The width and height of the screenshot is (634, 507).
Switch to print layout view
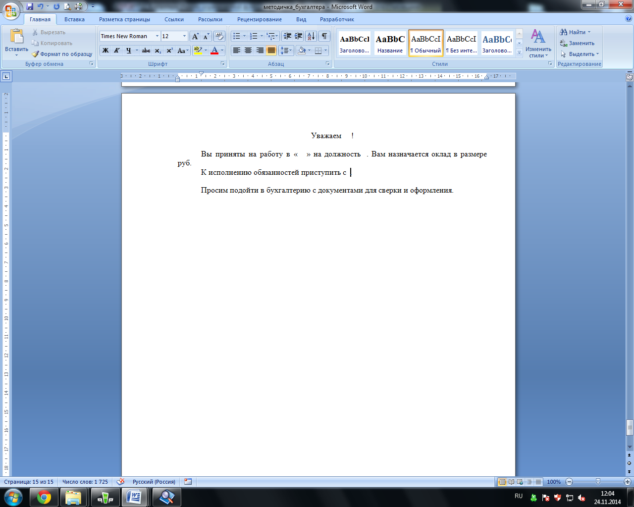coord(502,482)
